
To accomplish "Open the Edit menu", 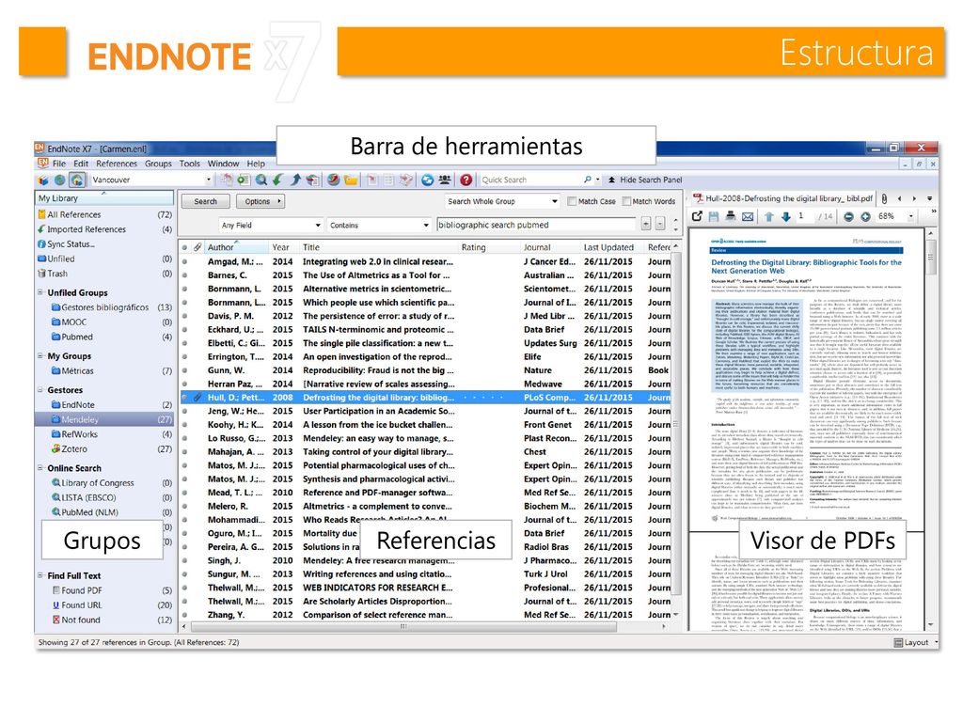I will pos(81,164).
